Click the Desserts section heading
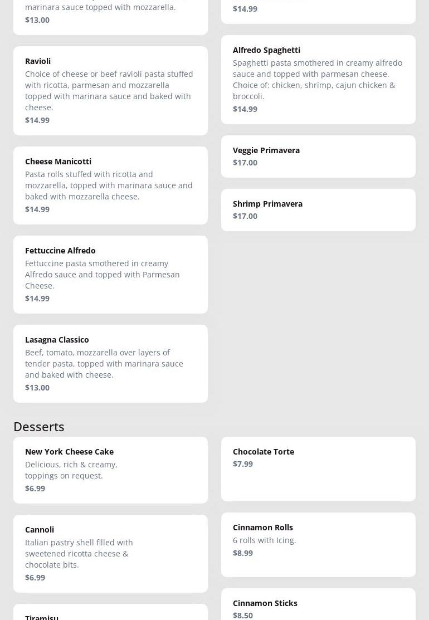This screenshot has width=429, height=620. coord(39,427)
